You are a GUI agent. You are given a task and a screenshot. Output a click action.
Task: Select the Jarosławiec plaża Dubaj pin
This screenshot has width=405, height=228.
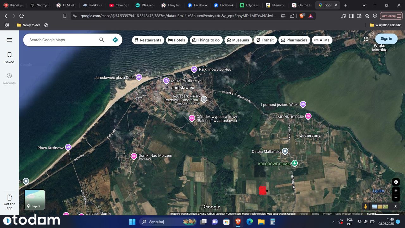point(139,77)
